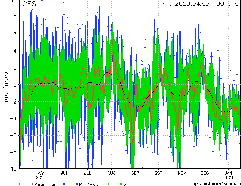Image resolution: width=241 pixels, height=186 pixels.
Task: Click the OCT axis label
Action: tap(158, 173)
